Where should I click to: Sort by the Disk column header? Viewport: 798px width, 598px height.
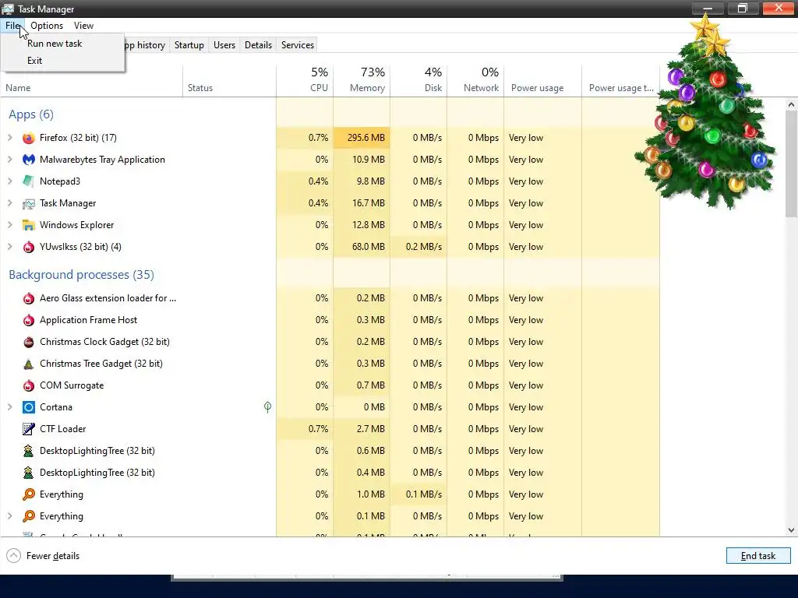pos(418,81)
